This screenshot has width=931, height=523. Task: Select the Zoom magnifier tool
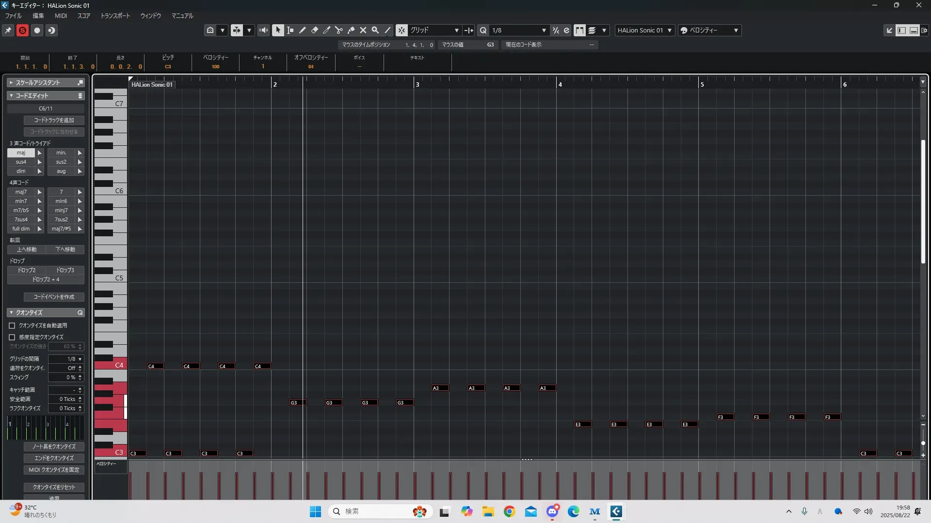point(375,30)
